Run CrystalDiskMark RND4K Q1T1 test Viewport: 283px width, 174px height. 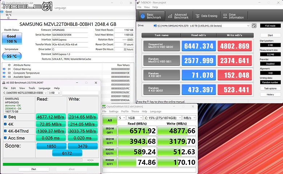110,162
